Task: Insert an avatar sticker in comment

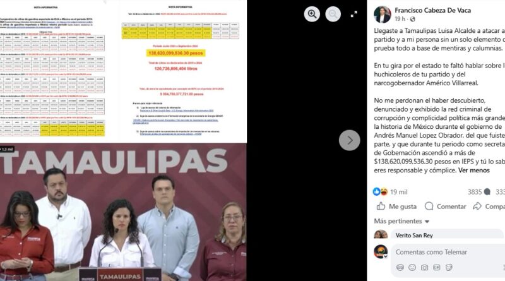Action: click(x=400, y=268)
